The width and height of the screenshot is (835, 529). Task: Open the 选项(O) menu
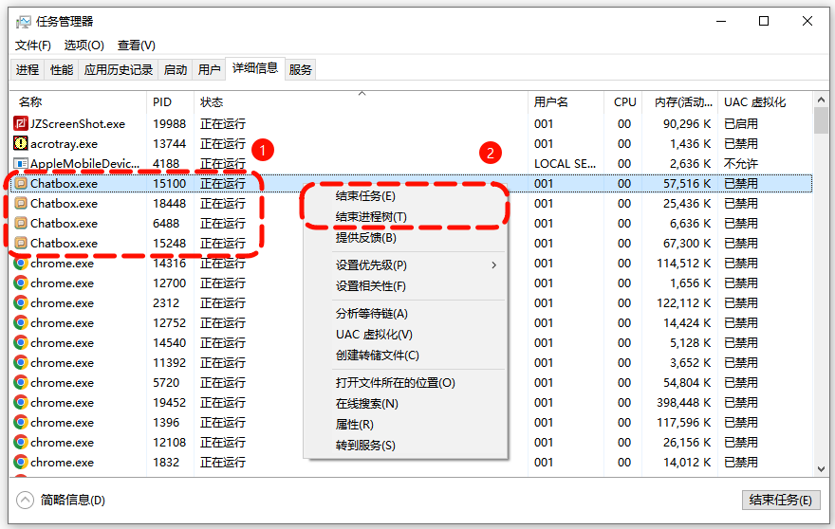[84, 46]
